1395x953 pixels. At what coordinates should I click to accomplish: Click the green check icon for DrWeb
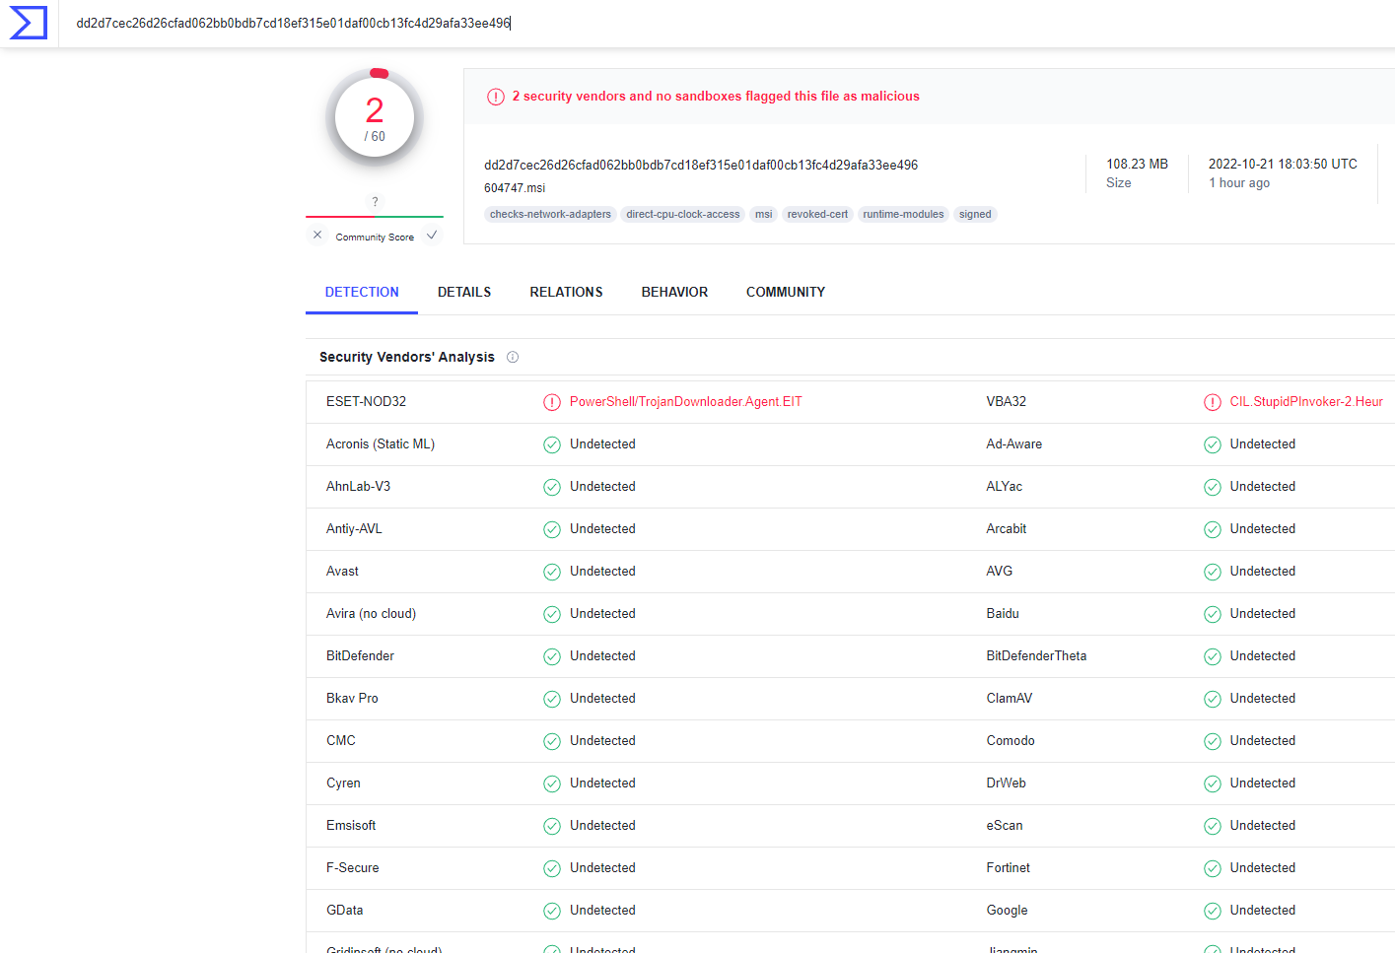click(x=1213, y=783)
